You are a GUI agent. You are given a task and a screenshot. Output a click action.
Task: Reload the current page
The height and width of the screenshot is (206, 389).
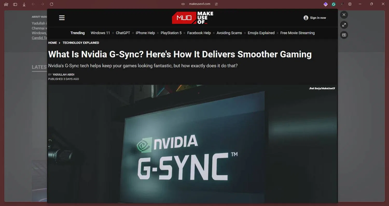pyautogui.click(x=52, y=4)
